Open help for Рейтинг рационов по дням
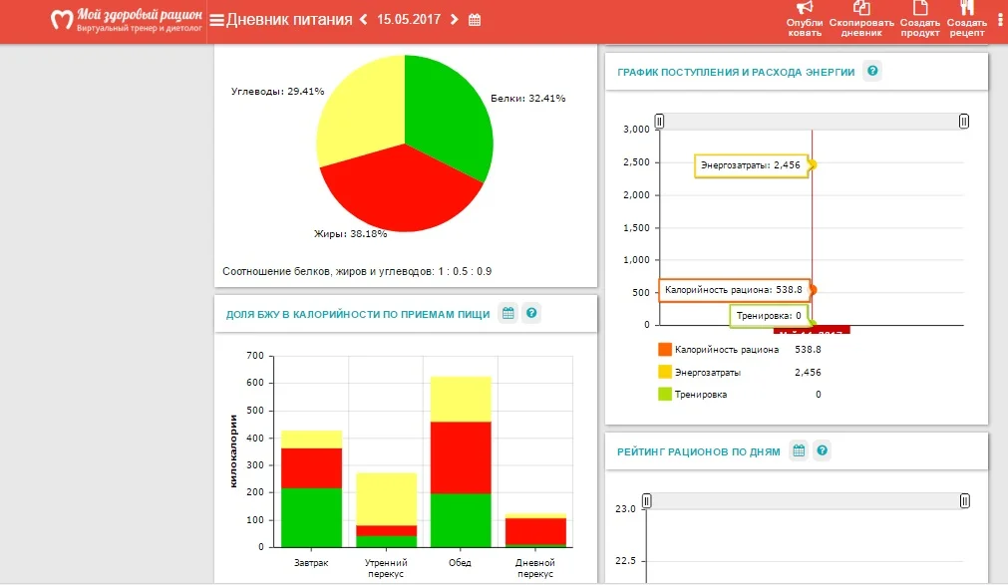Viewport: 1008px width, 585px height. click(822, 450)
